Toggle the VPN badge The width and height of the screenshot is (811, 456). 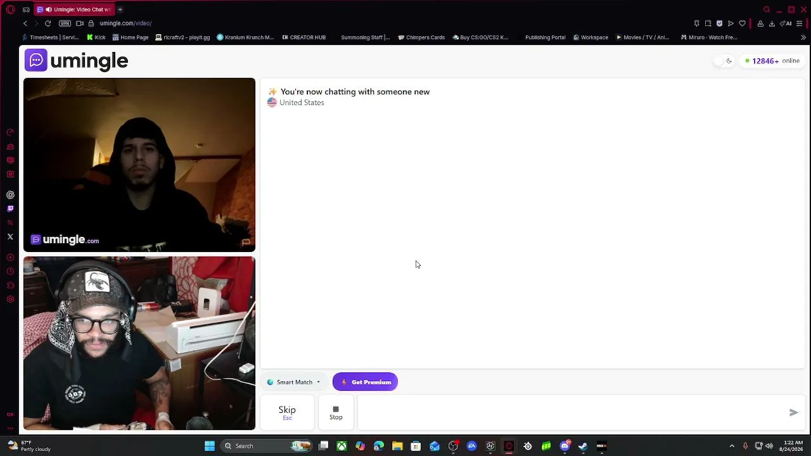(x=65, y=23)
